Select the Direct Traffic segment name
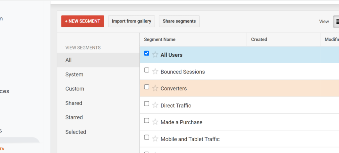The width and height of the screenshot is (339, 153). [176, 106]
